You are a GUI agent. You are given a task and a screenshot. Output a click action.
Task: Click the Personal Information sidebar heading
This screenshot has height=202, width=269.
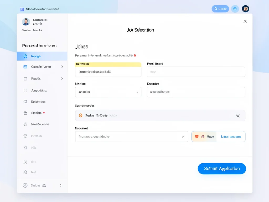(x=39, y=46)
